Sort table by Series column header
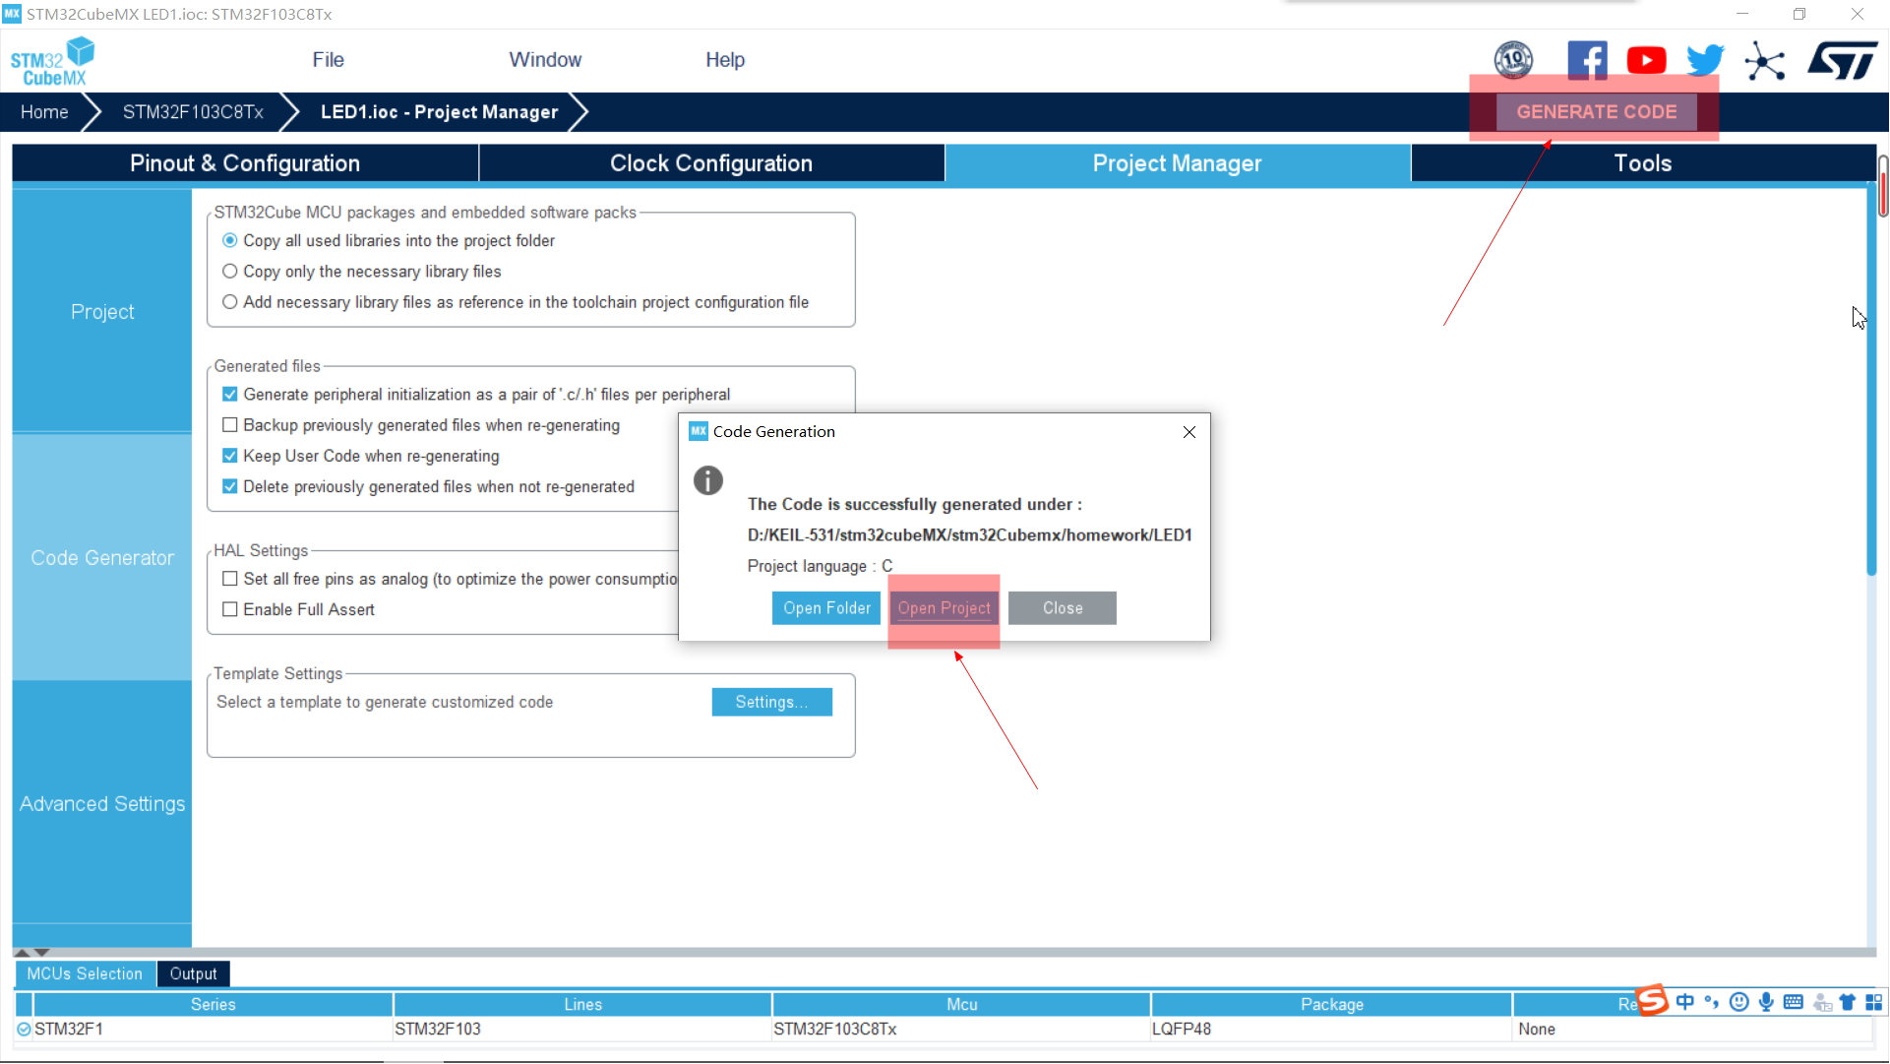The height and width of the screenshot is (1064, 1890). [x=213, y=1005]
